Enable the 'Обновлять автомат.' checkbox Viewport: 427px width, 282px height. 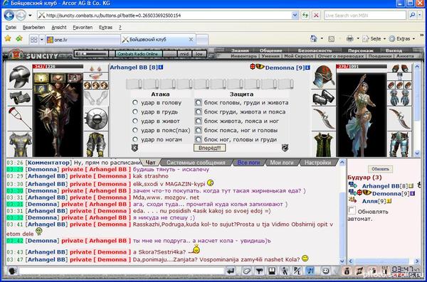[x=352, y=210]
